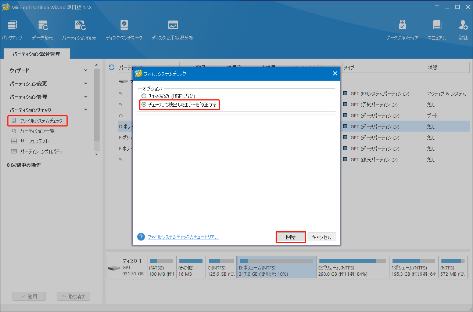This screenshot has width=473, height=312.
Task: Select the E:ボリューム 293.0 GB block
Action: 352,267
